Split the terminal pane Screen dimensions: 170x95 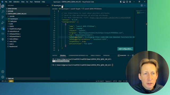pos(133,55)
